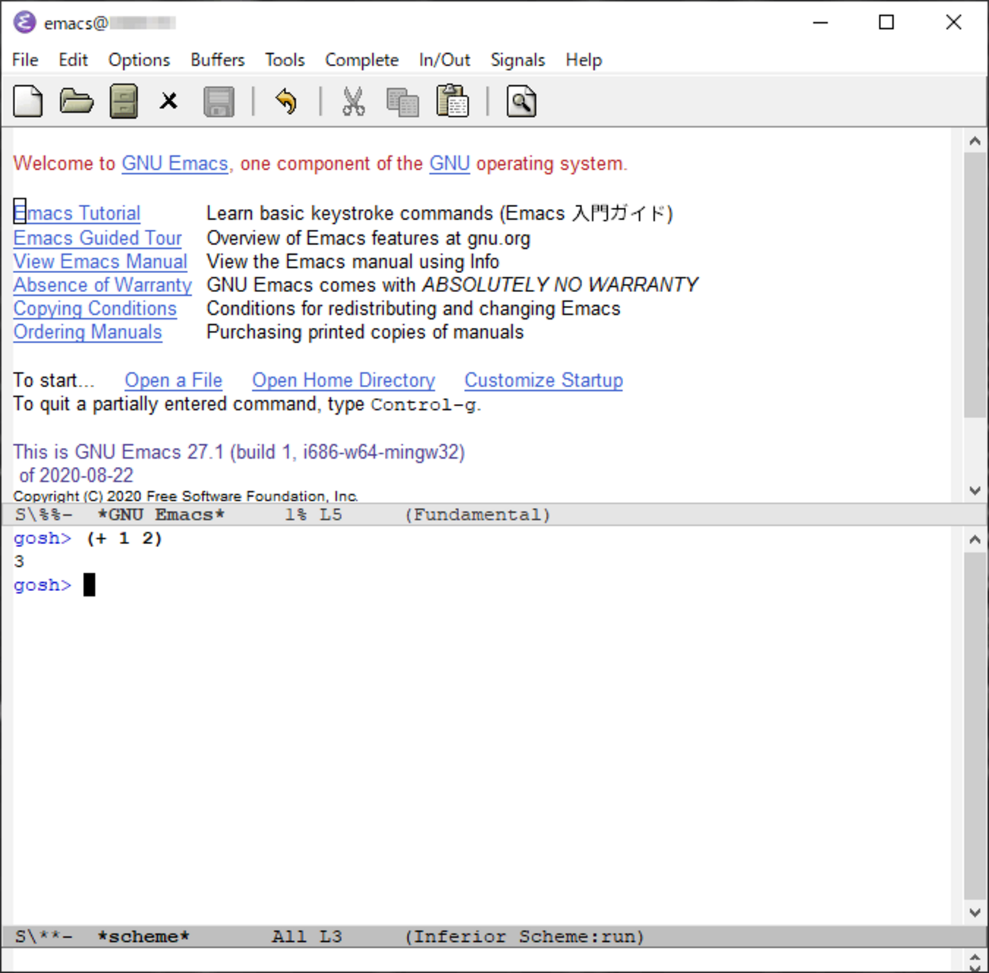Click the Ordering Manuals link
Image resolution: width=989 pixels, height=973 pixels.
point(87,332)
